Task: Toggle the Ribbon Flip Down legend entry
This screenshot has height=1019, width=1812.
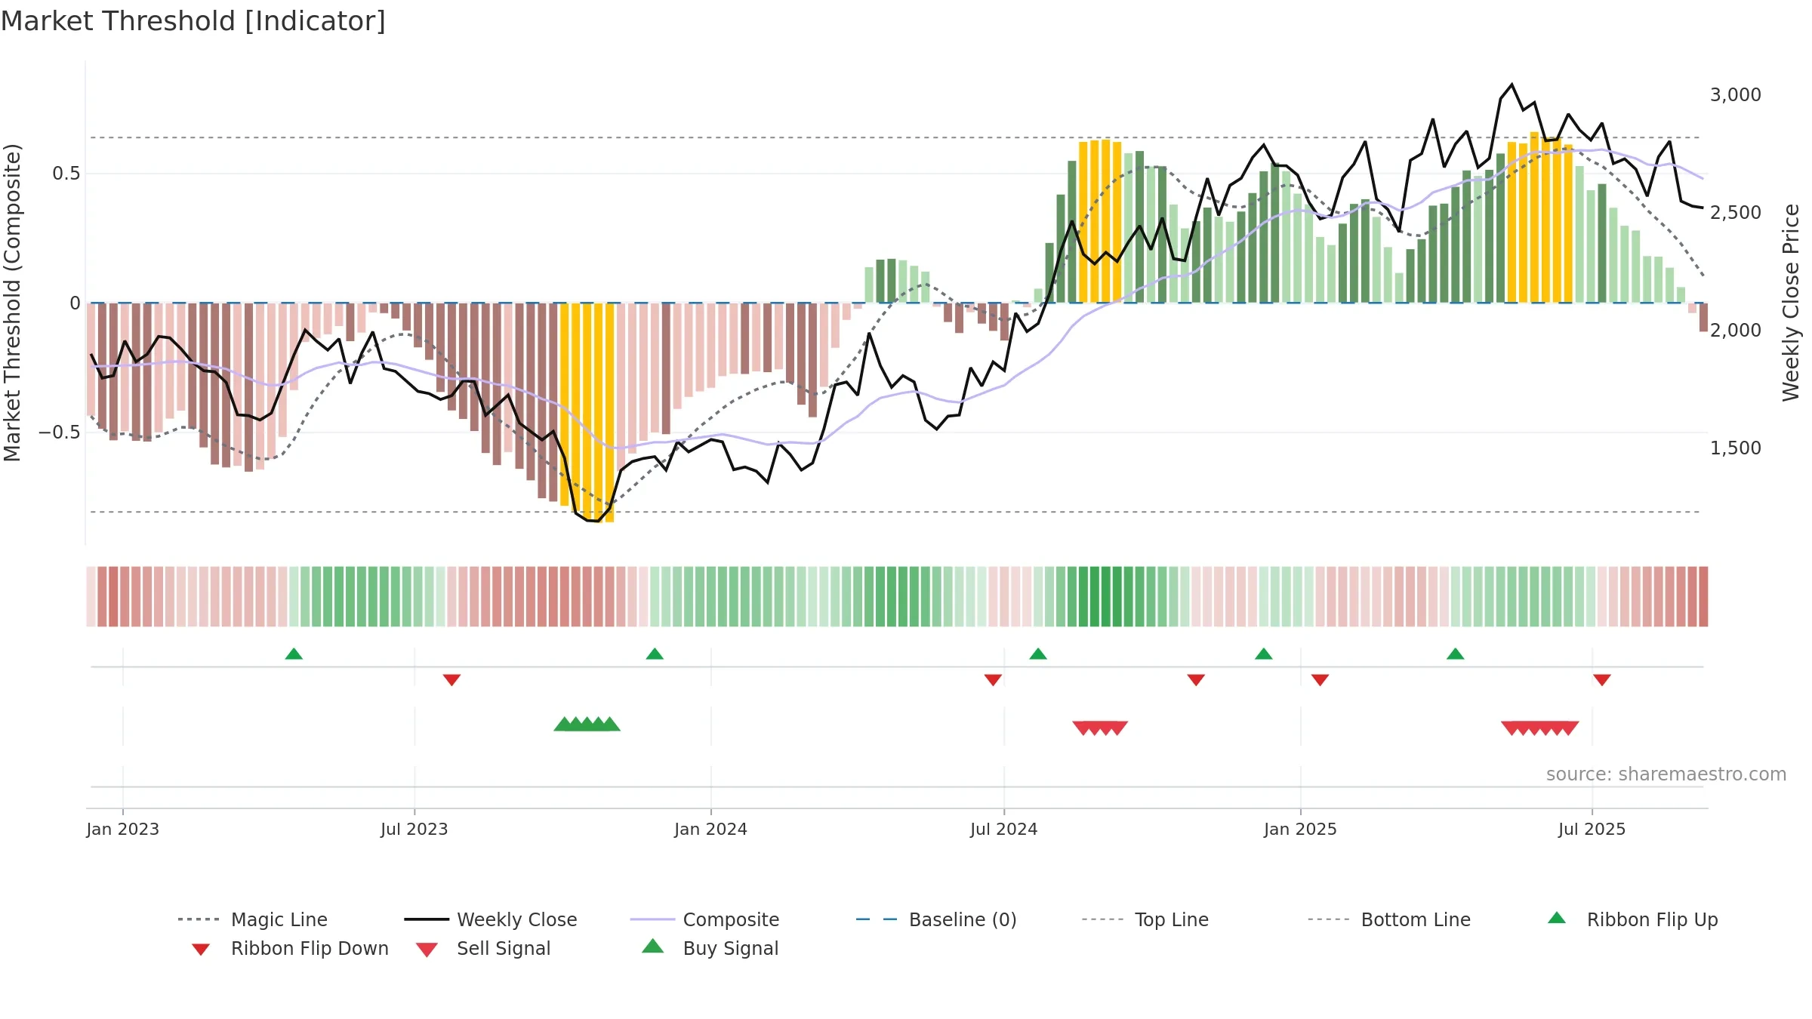Action: pos(290,948)
